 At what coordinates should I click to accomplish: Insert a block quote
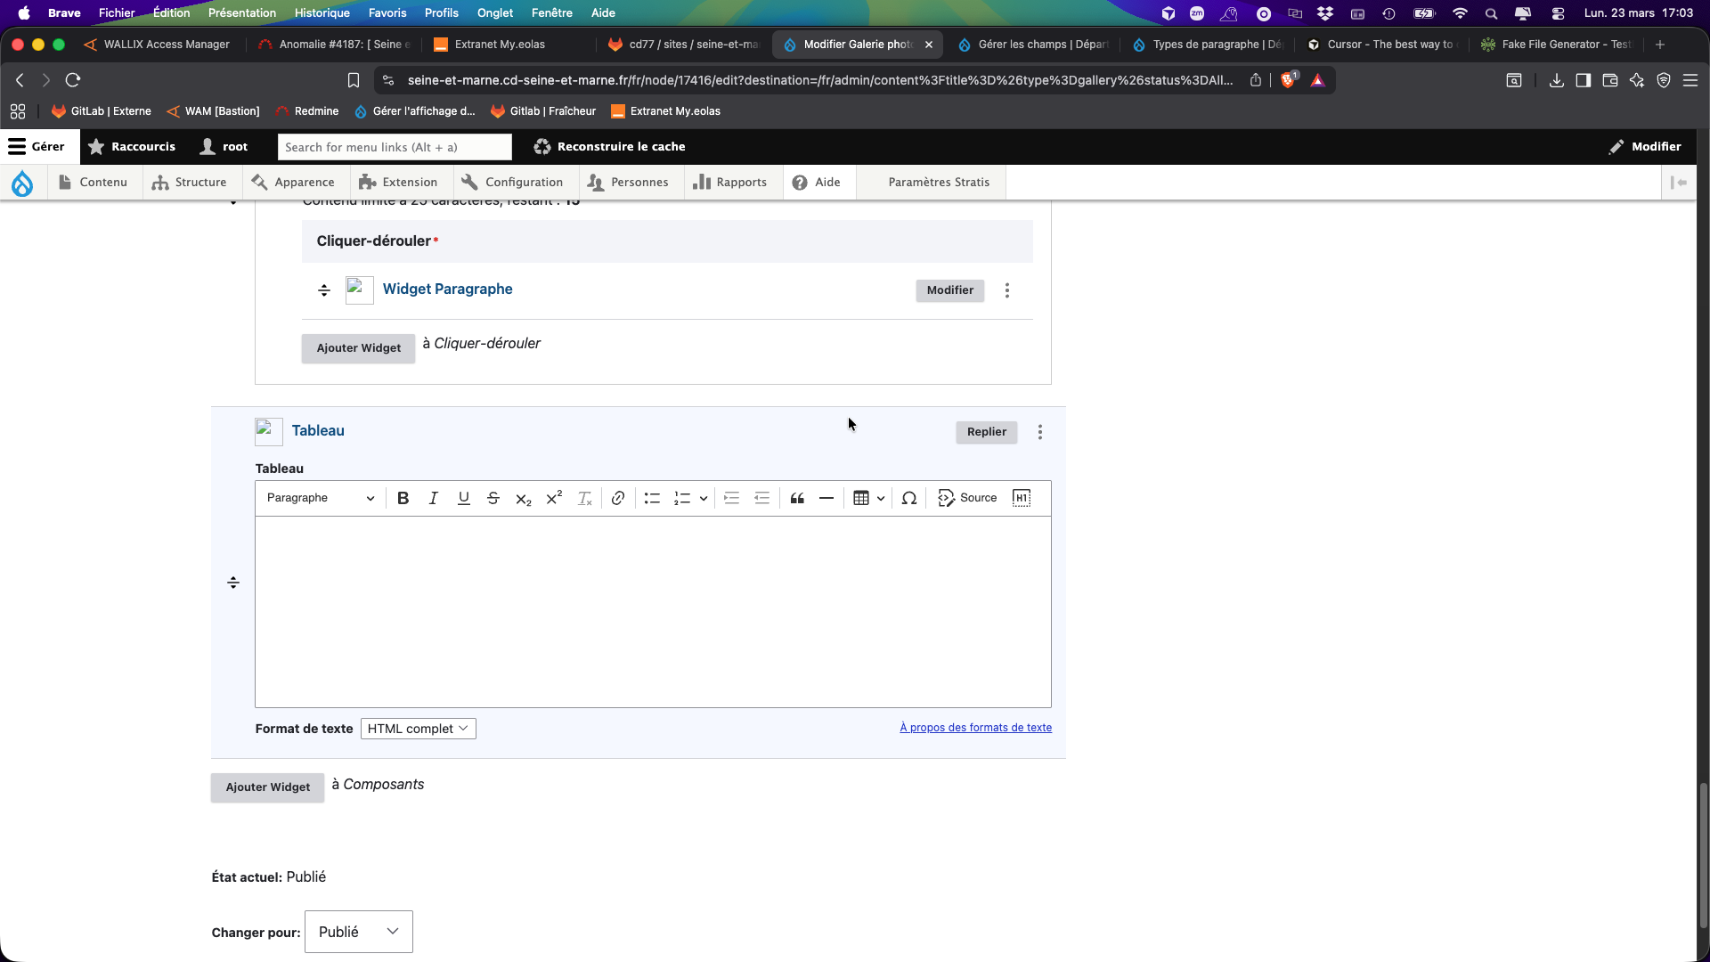[x=797, y=499]
